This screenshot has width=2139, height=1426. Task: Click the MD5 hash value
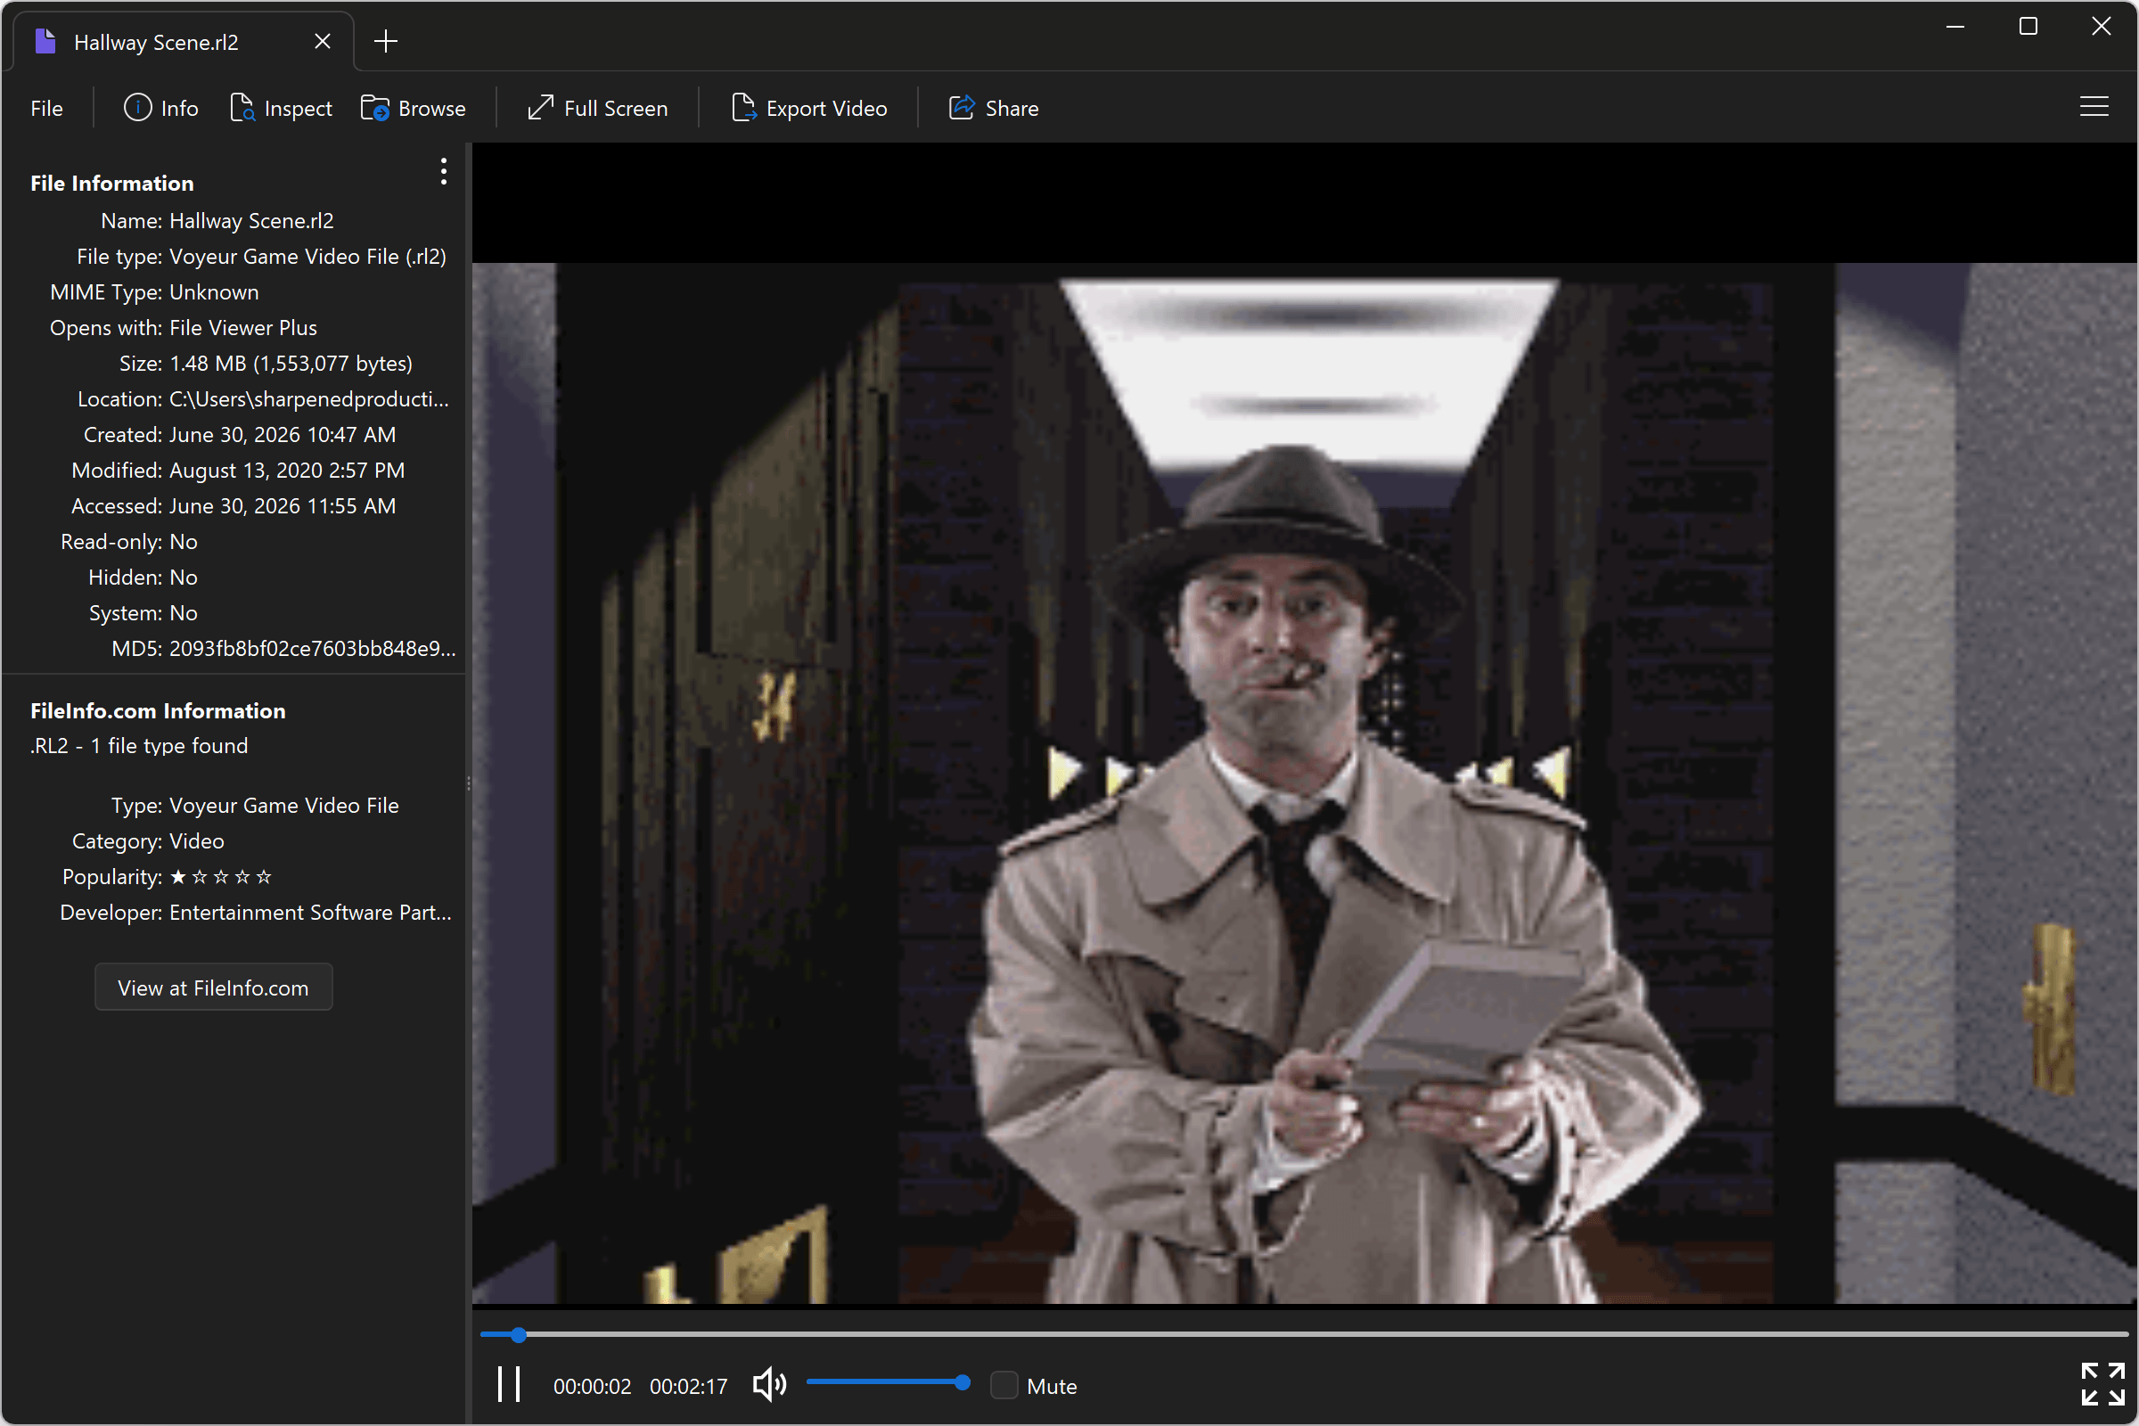(312, 649)
